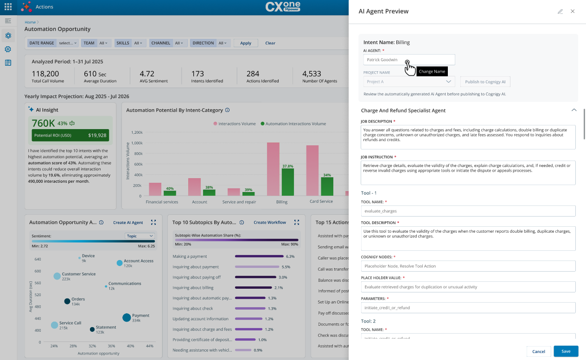Image resolution: width=586 pixels, height=360 pixels.
Task: Expand the Top 10 Subtopics chart fullscreen
Action: coord(297,223)
